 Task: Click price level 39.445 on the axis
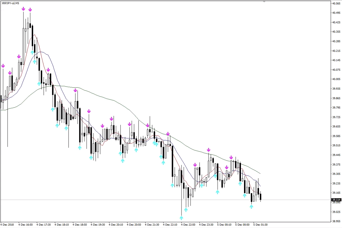pos(336,155)
